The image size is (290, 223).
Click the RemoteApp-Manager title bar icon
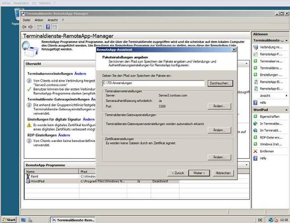click(x=23, y=13)
